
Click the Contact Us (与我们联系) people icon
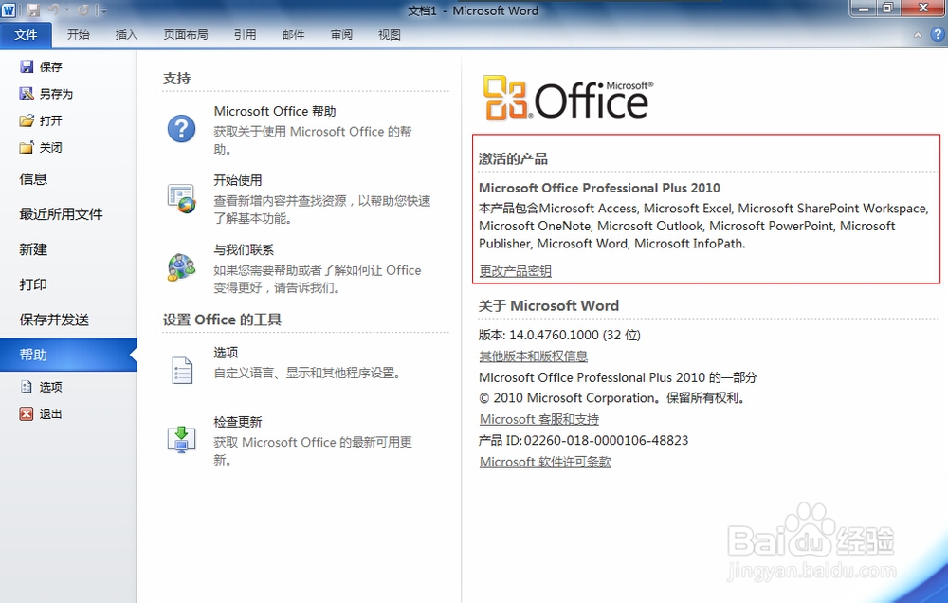pyautogui.click(x=181, y=267)
